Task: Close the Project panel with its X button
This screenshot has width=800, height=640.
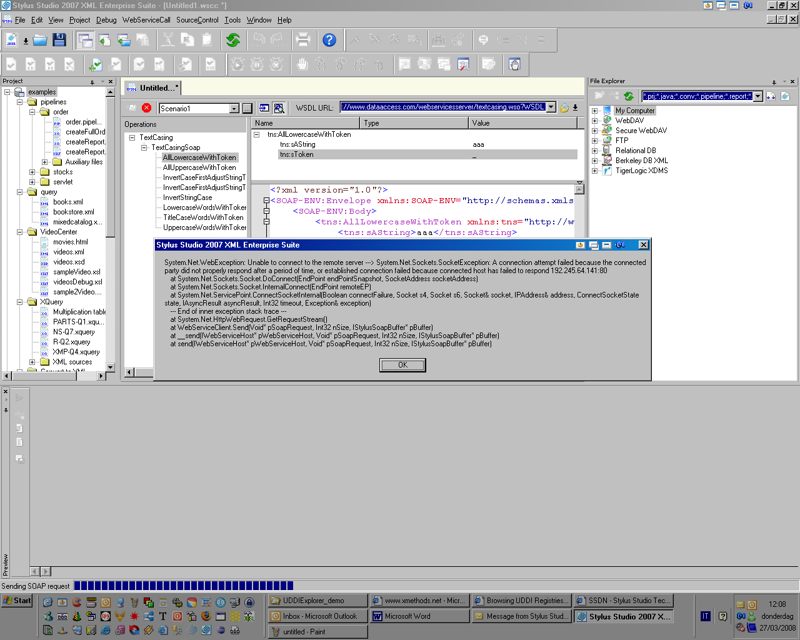Action: click(x=111, y=82)
